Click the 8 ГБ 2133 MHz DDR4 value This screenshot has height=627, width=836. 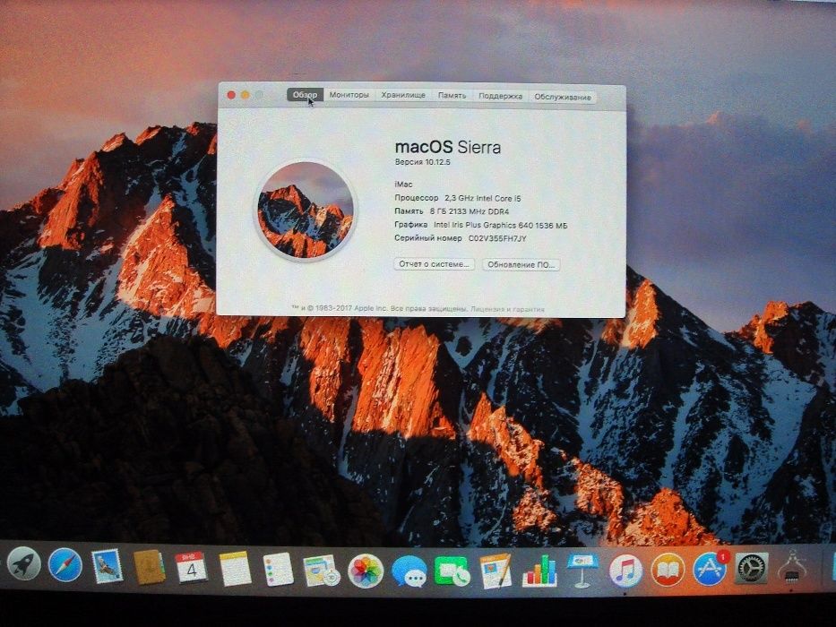click(470, 211)
